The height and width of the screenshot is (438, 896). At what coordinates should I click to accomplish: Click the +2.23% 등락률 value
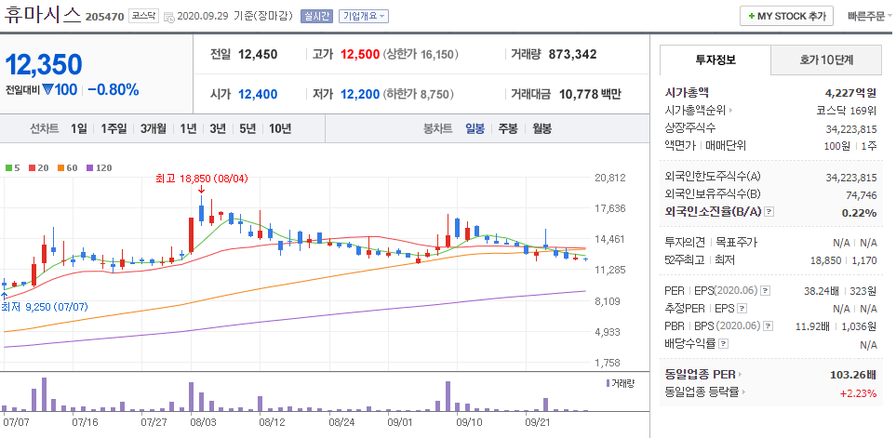(x=858, y=392)
